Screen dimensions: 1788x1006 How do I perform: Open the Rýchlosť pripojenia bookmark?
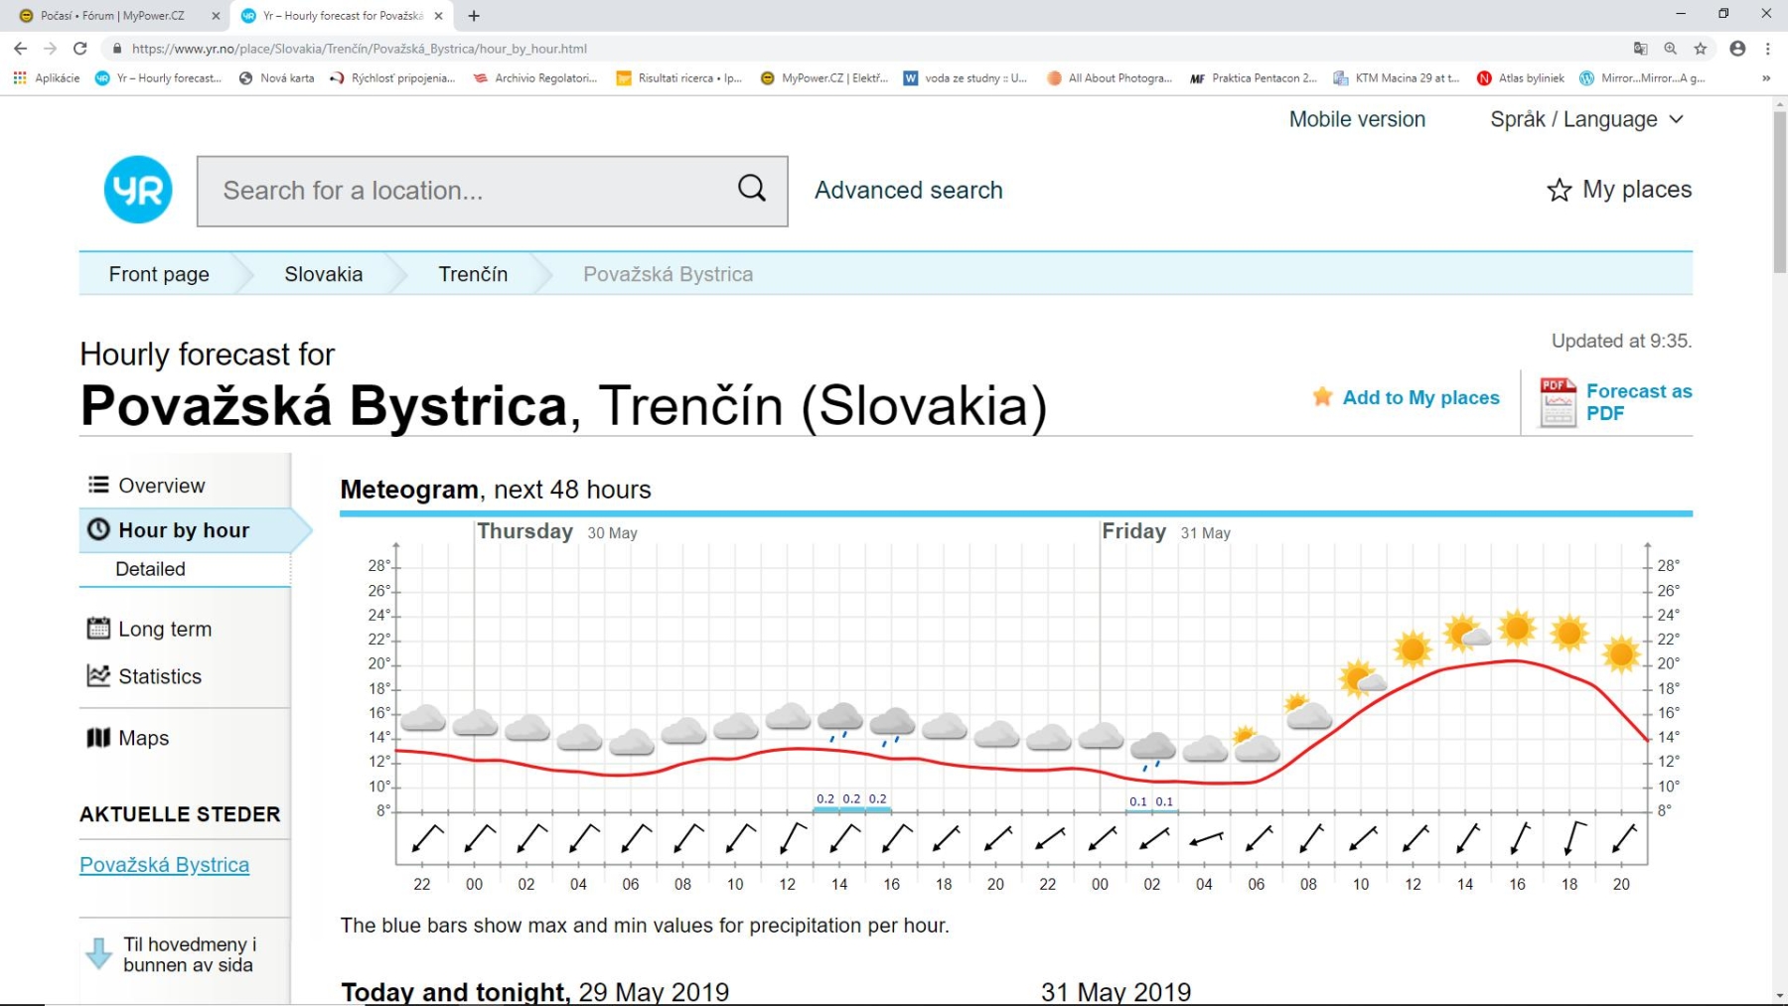(x=392, y=77)
